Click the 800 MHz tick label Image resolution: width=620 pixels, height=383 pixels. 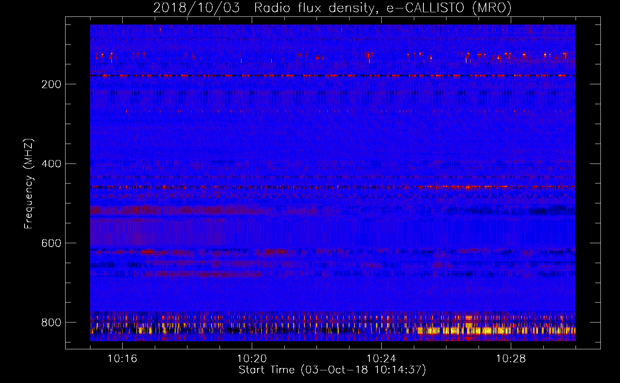click(x=51, y=322)
